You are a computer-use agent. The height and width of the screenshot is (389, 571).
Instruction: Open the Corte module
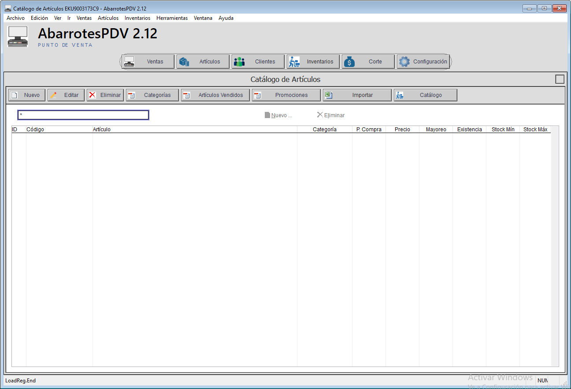coord(368,62)
